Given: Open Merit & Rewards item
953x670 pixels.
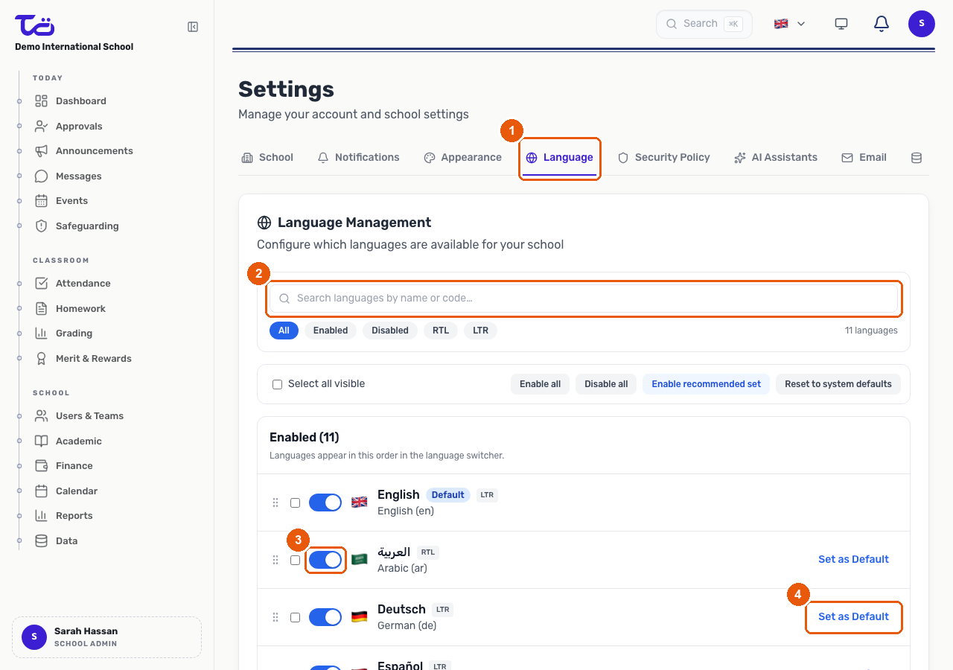Looking at the screenshot, I should (83, 359).
